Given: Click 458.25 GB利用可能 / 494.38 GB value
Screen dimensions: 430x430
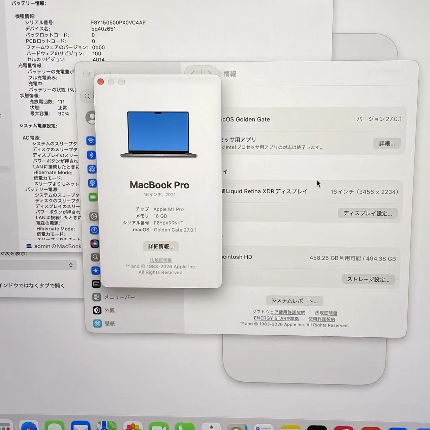Looking at the screenshot, I should [x=352, y=258].
